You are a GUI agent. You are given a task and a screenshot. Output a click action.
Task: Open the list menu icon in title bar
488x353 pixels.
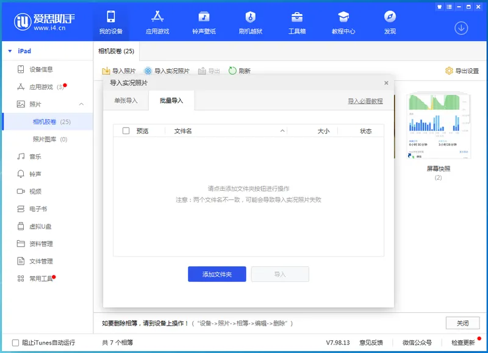pyautogui.click(x=449, y=7)
